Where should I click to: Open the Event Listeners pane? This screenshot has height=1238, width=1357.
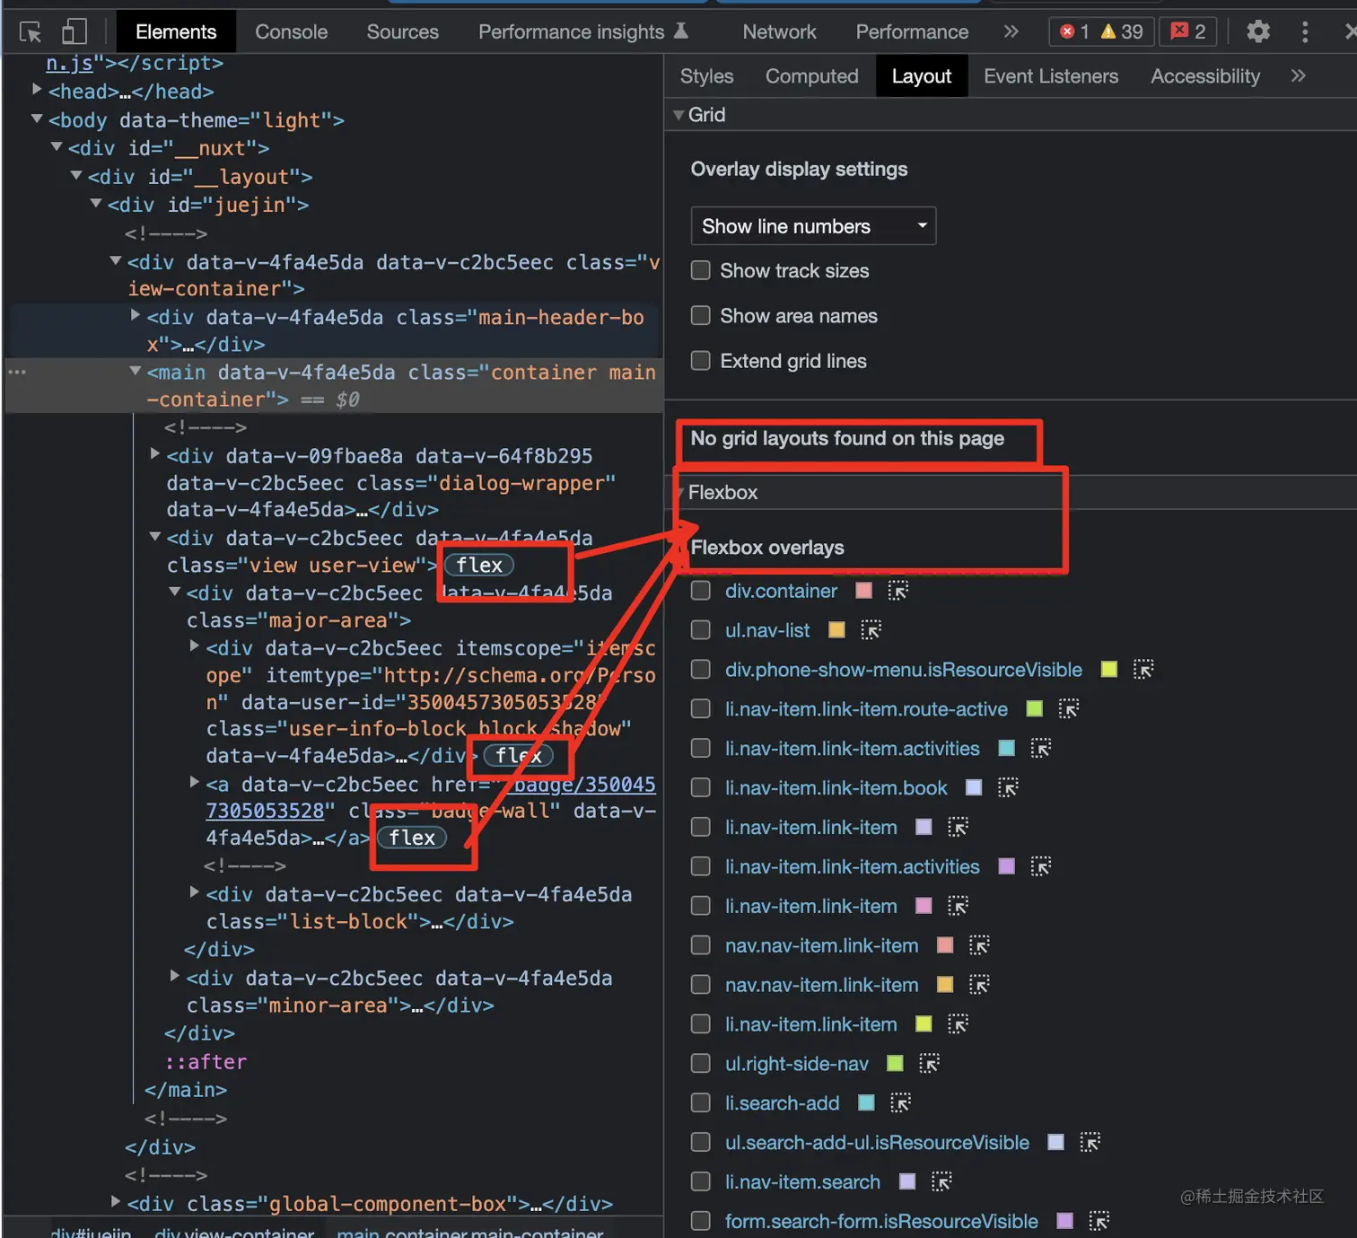click(x=1051, y=76)
